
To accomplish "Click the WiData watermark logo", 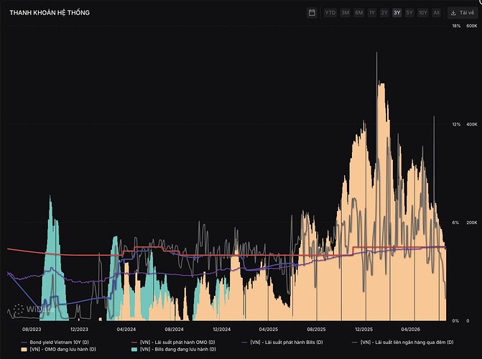I will click(34, 309).
